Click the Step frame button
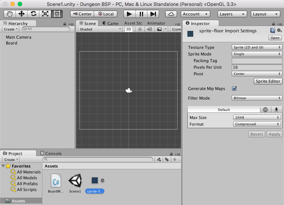The width and height of the screenshot is (284, 205). 153,14
